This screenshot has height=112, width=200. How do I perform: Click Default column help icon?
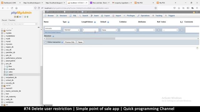point(108,22)
